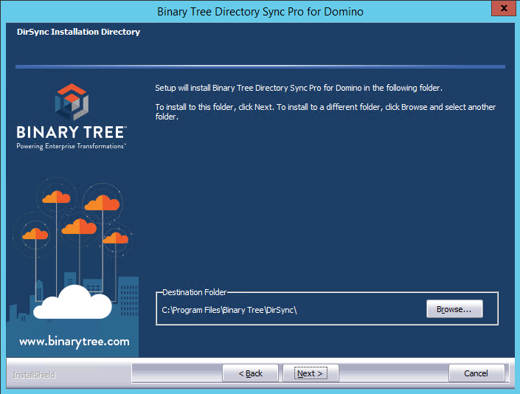
Task: Click the window title Binary Tree Directory Sync Pro
Action: (260, 12)
